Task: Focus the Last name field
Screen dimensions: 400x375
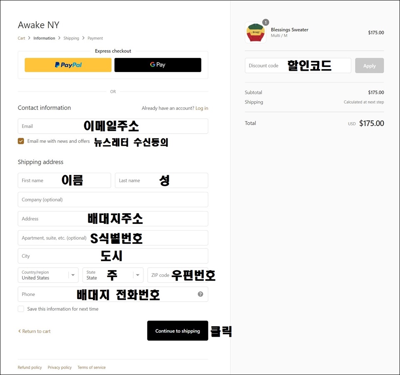Action: (162, 180)
